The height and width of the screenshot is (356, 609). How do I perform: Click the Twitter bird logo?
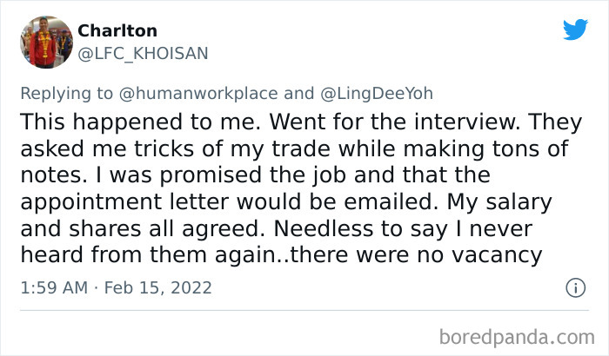point(575,31)
